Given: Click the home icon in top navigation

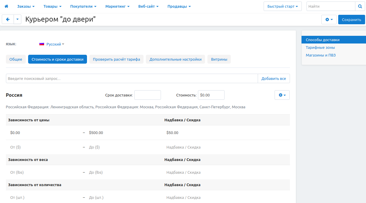Looking at the screenshot, I should pyautogui.click(x=6, y=6).
